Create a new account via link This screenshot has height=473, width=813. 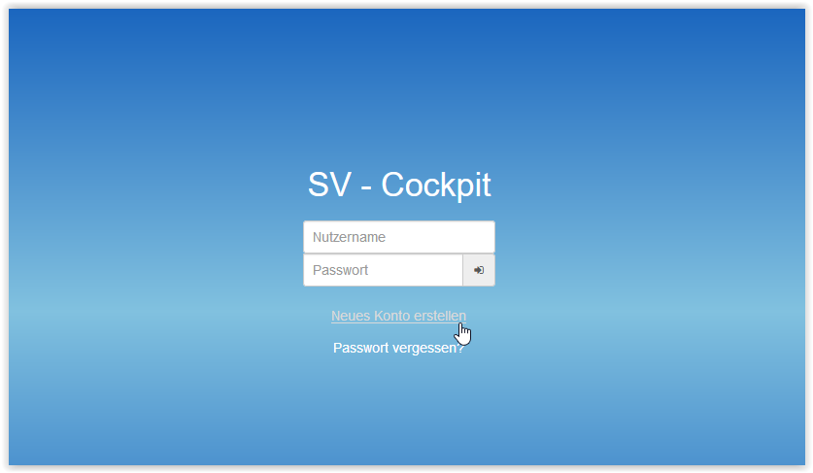tap(398, 316)
